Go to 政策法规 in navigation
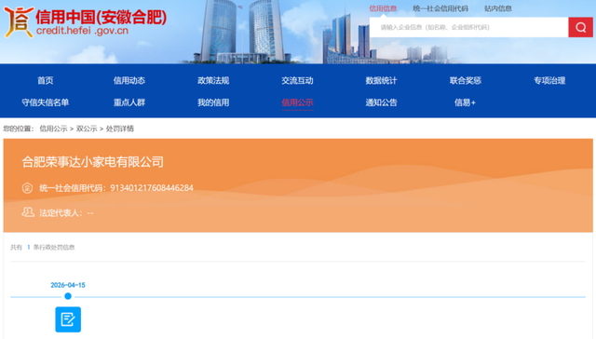596x339 pixels. [x=213, y=81]
